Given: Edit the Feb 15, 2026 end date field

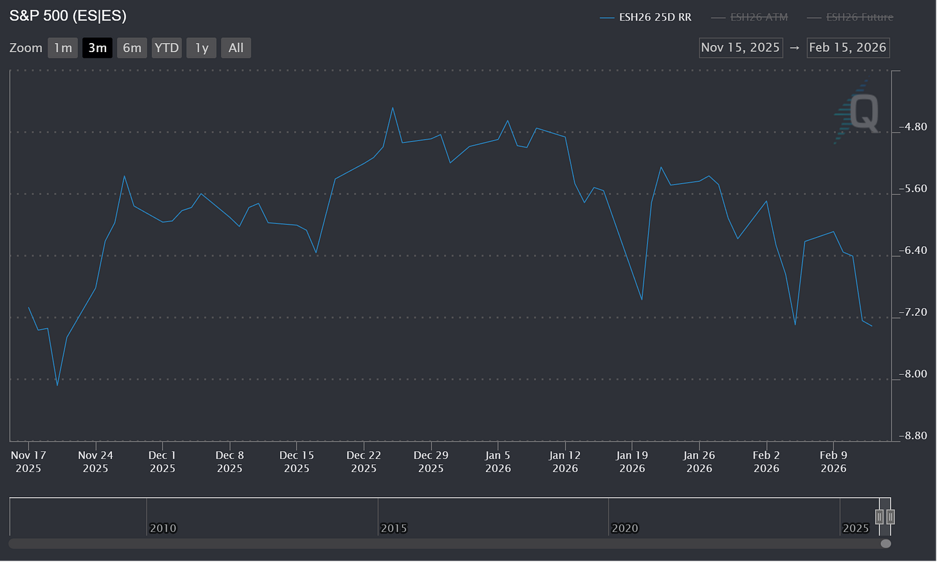Looking at the screenshot, I should [848, 48].
